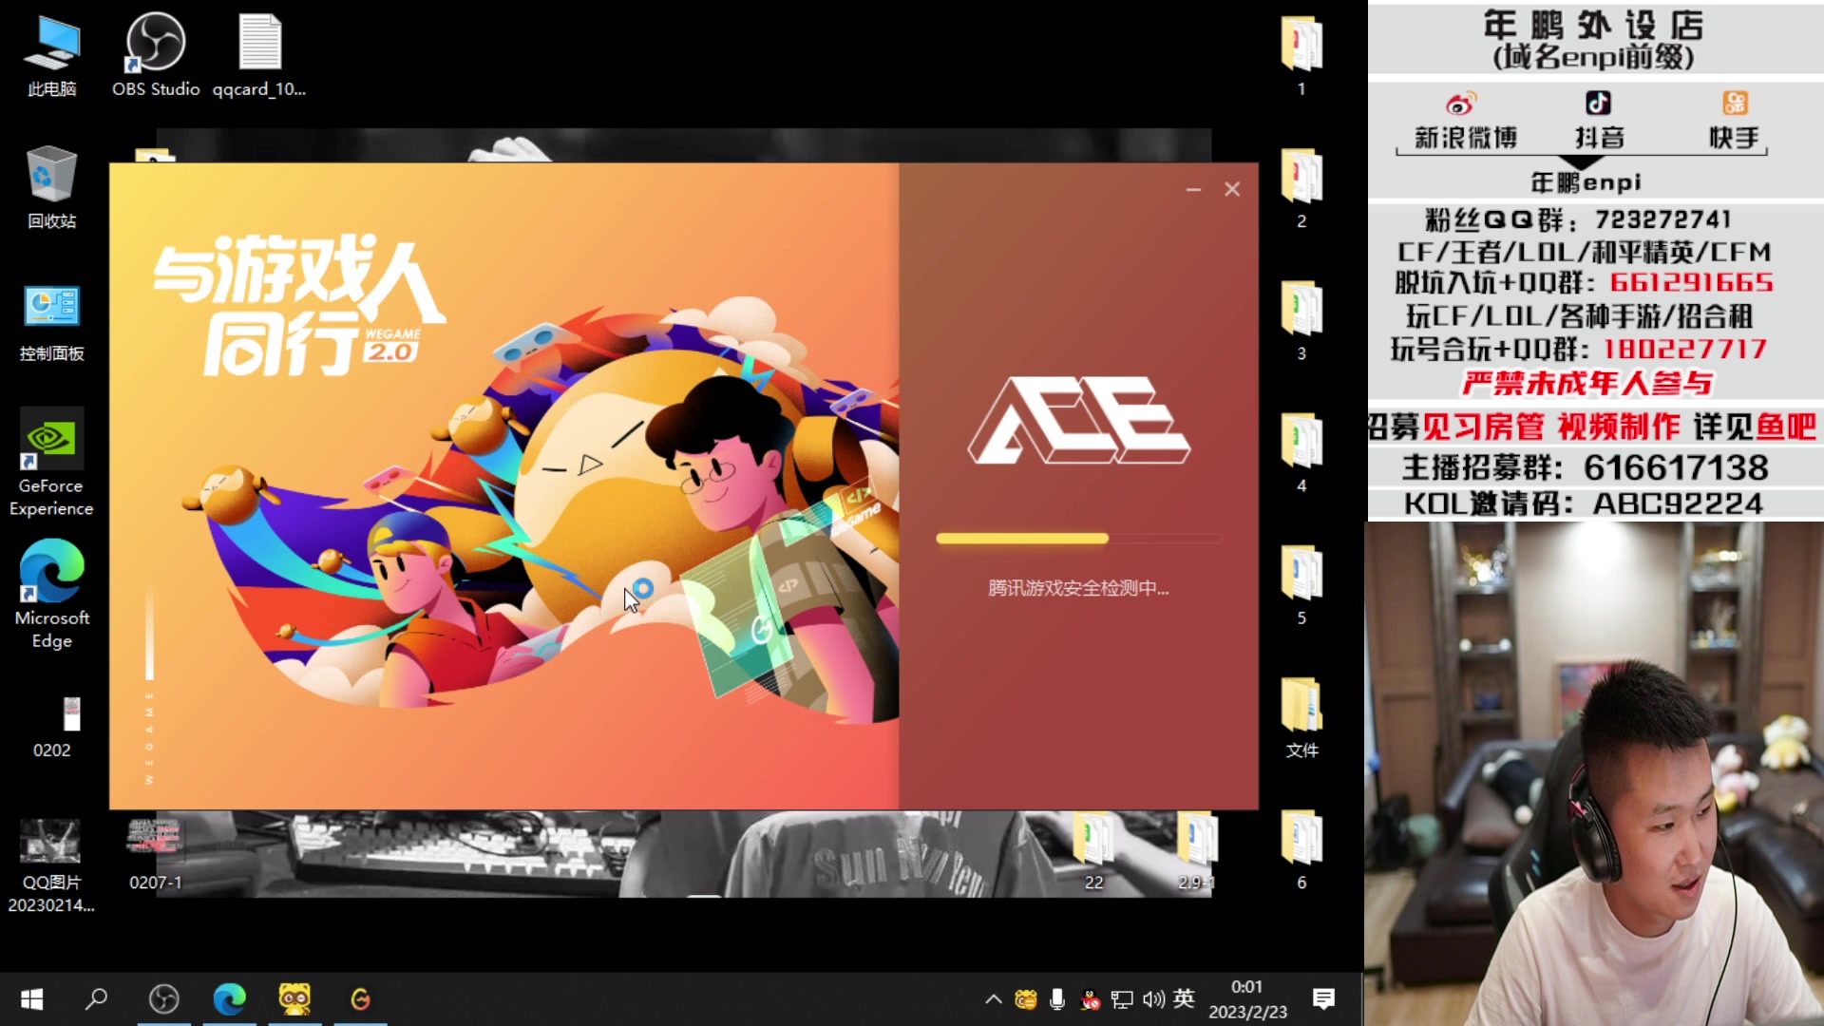Minimize the WeGame launcher window
This screenshot has width=1824, height=1026.
point(1193,190)
